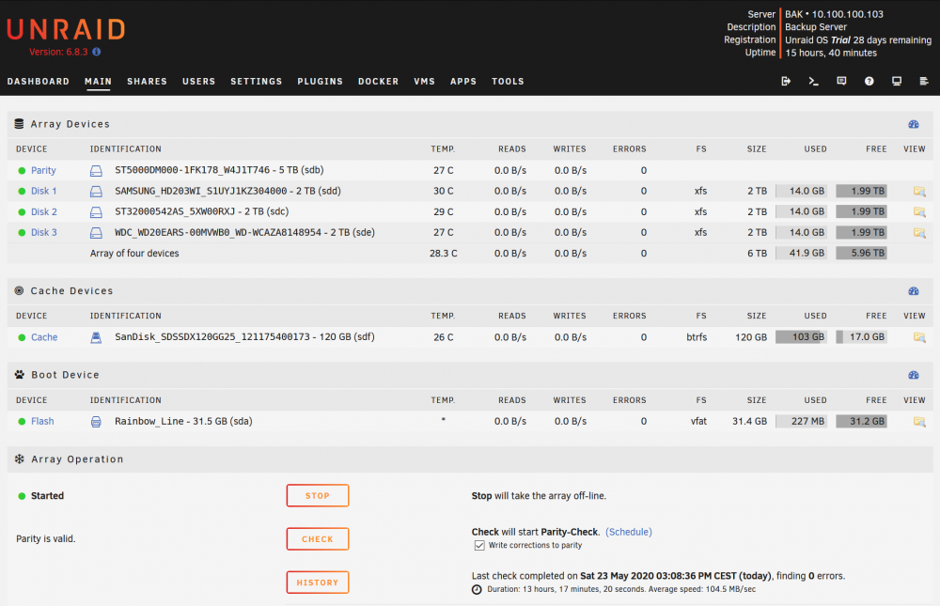Screen dimensions: 940x606
Task: Click green status dot beside Parity
Action: (x=22, y=171)
